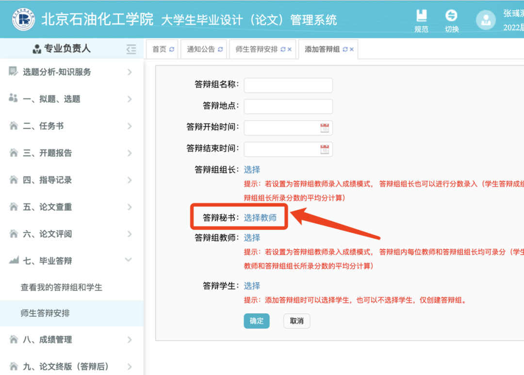Close the 师生答辩安排 tab
Viewport: 524px width, 375px height.
pos(290,50)
